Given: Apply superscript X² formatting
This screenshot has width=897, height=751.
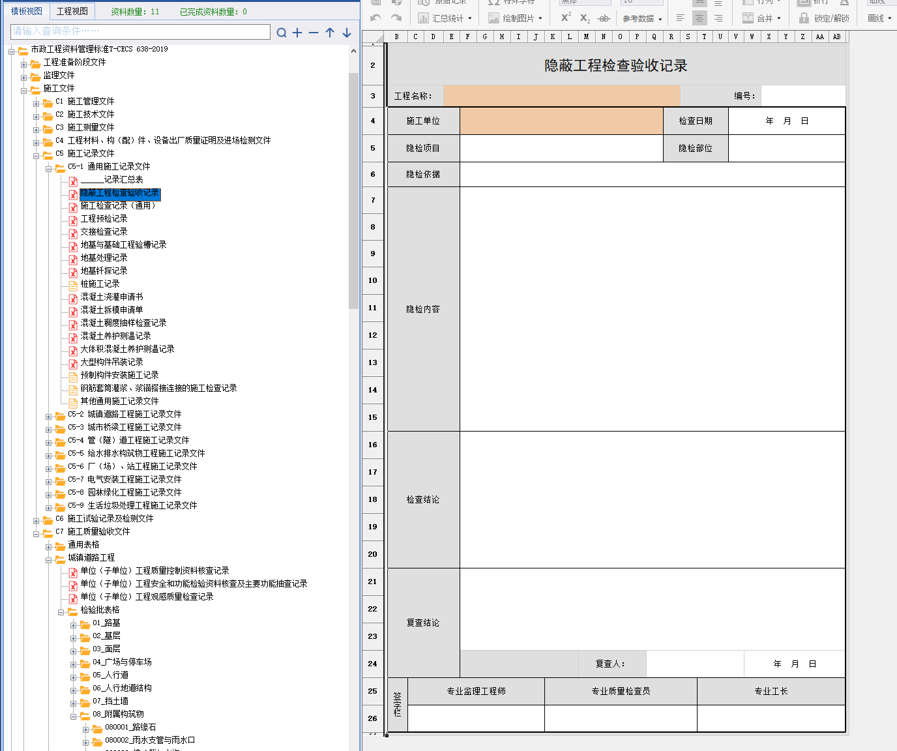Looking at the screenshot, I should tap(566, 18).
